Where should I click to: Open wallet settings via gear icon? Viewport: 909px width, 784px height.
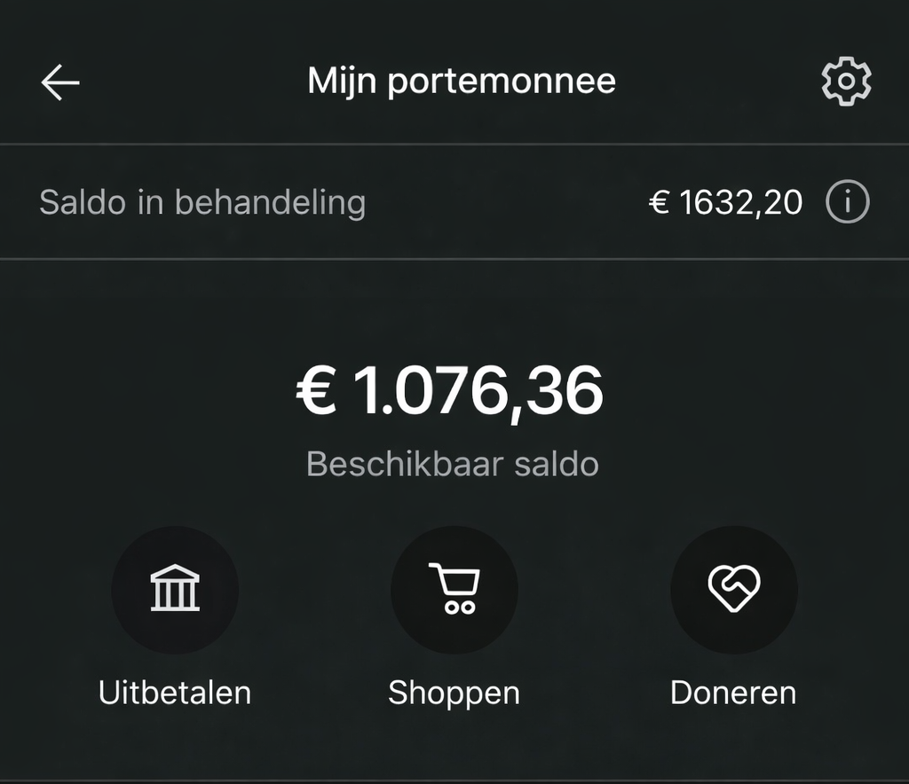[x=846, y=82]
